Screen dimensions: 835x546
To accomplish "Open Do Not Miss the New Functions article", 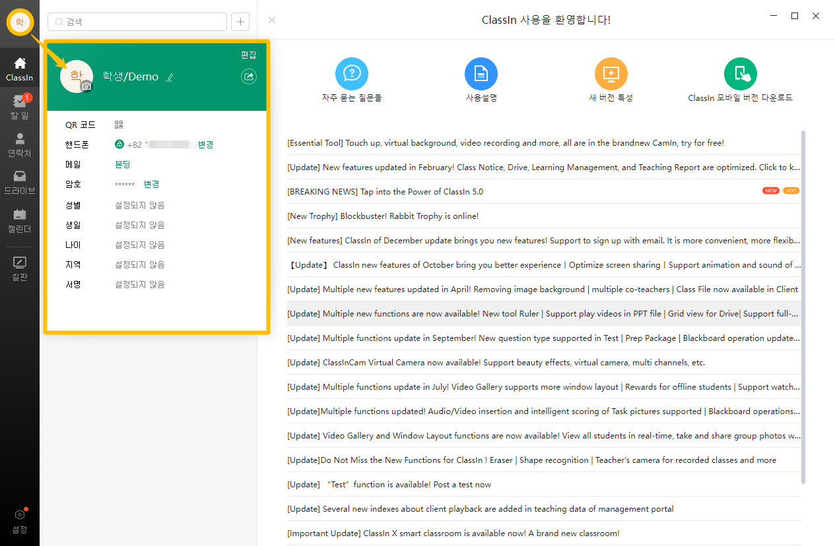I will pos(544,460).
